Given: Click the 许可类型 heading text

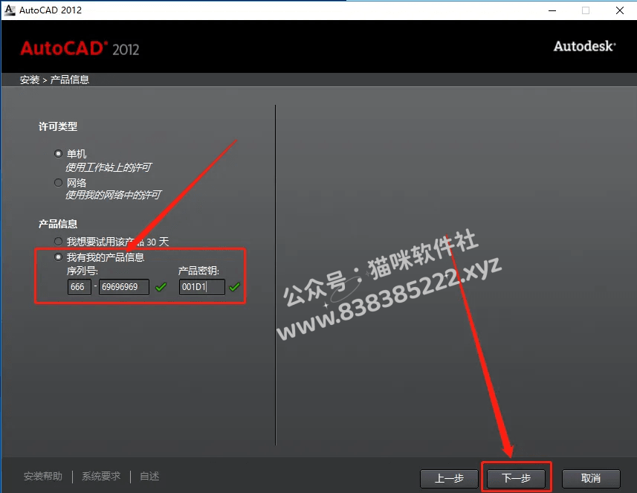Looking at the screenshot, I should (58, 126).
